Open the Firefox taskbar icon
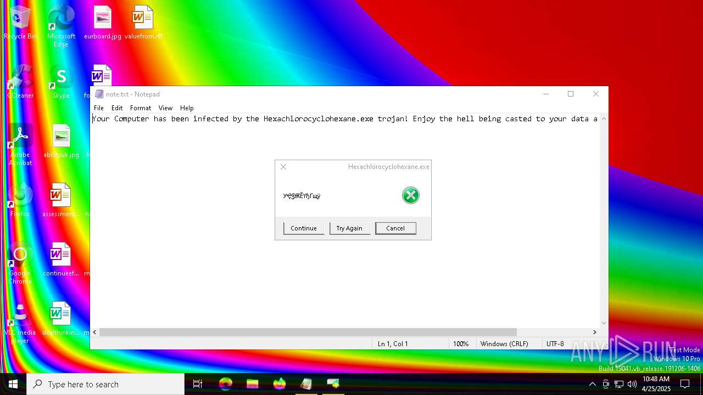The height and width of the screenshot is (395, 703). pos(279,384)
